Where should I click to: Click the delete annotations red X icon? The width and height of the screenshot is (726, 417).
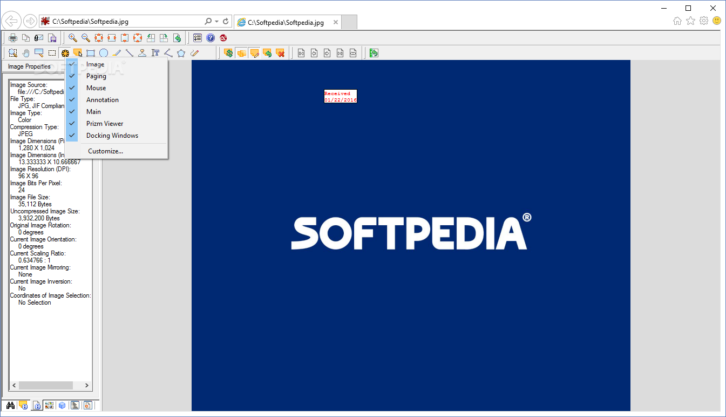coord(280,53)
